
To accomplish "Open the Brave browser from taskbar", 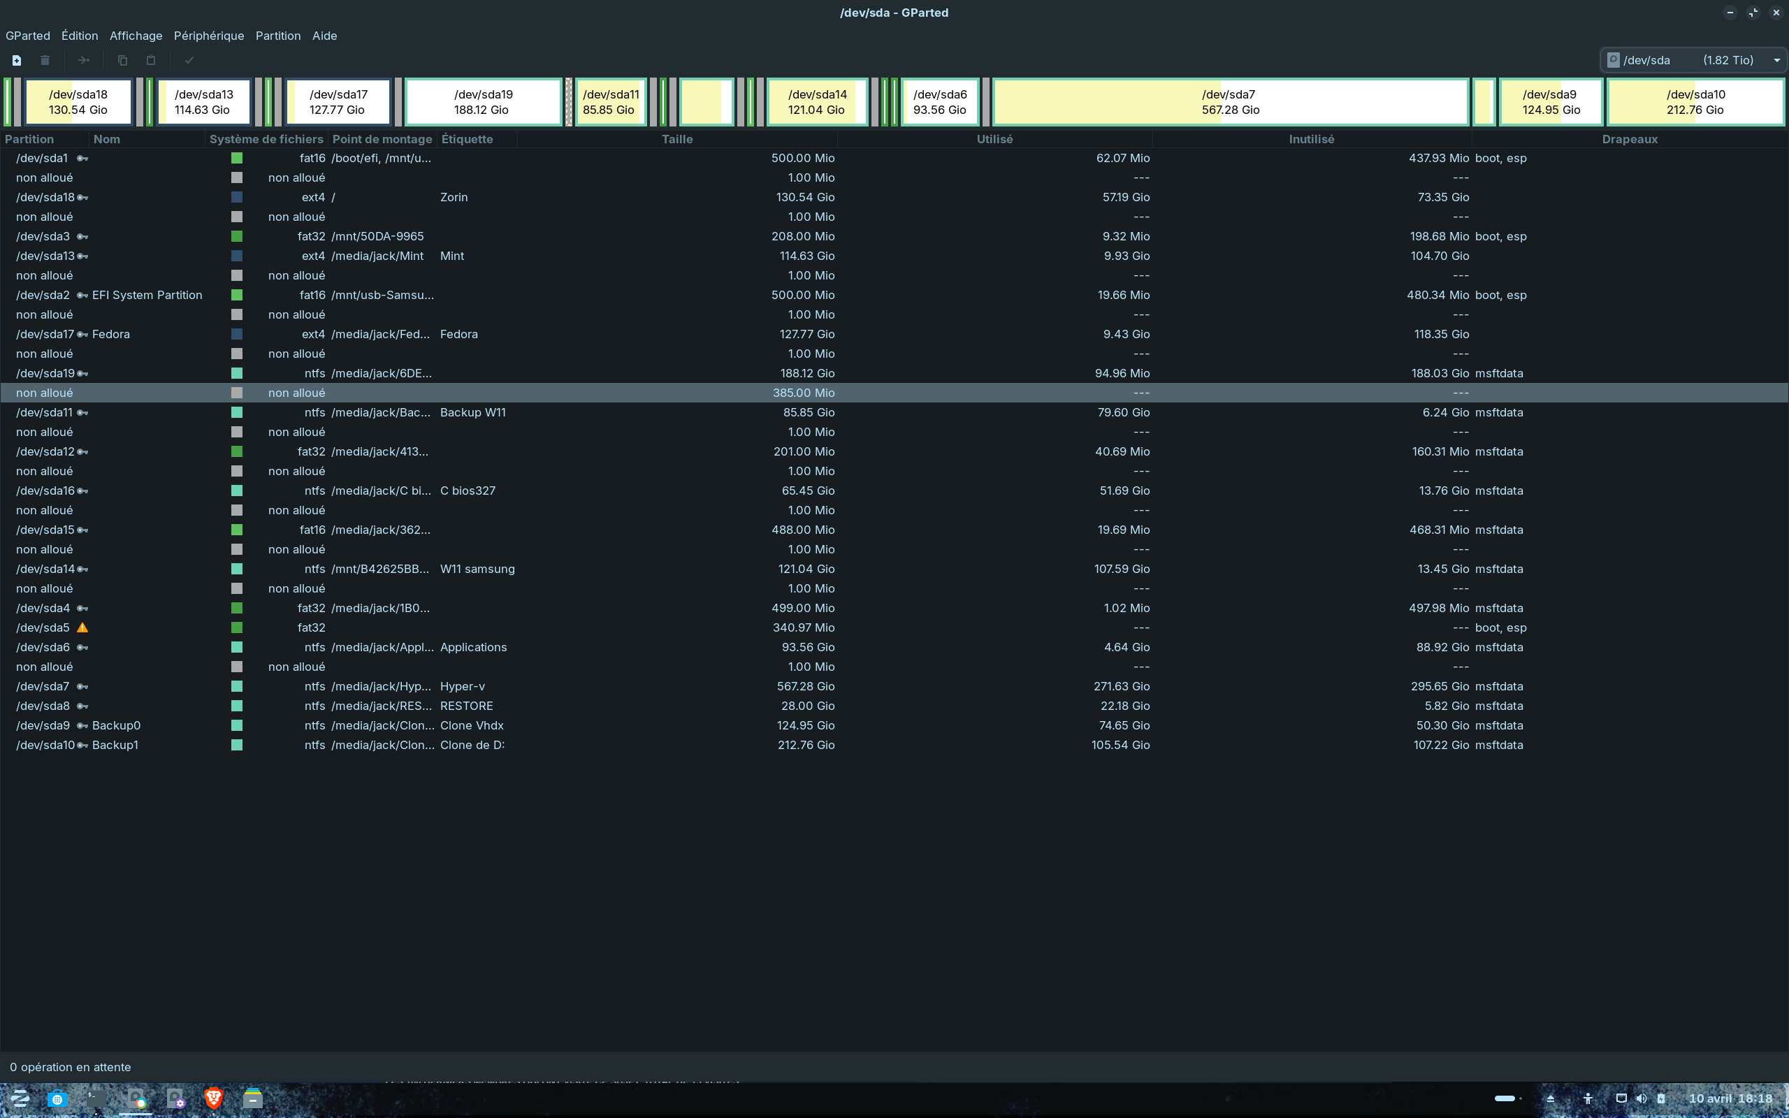I will (214, 1098).
